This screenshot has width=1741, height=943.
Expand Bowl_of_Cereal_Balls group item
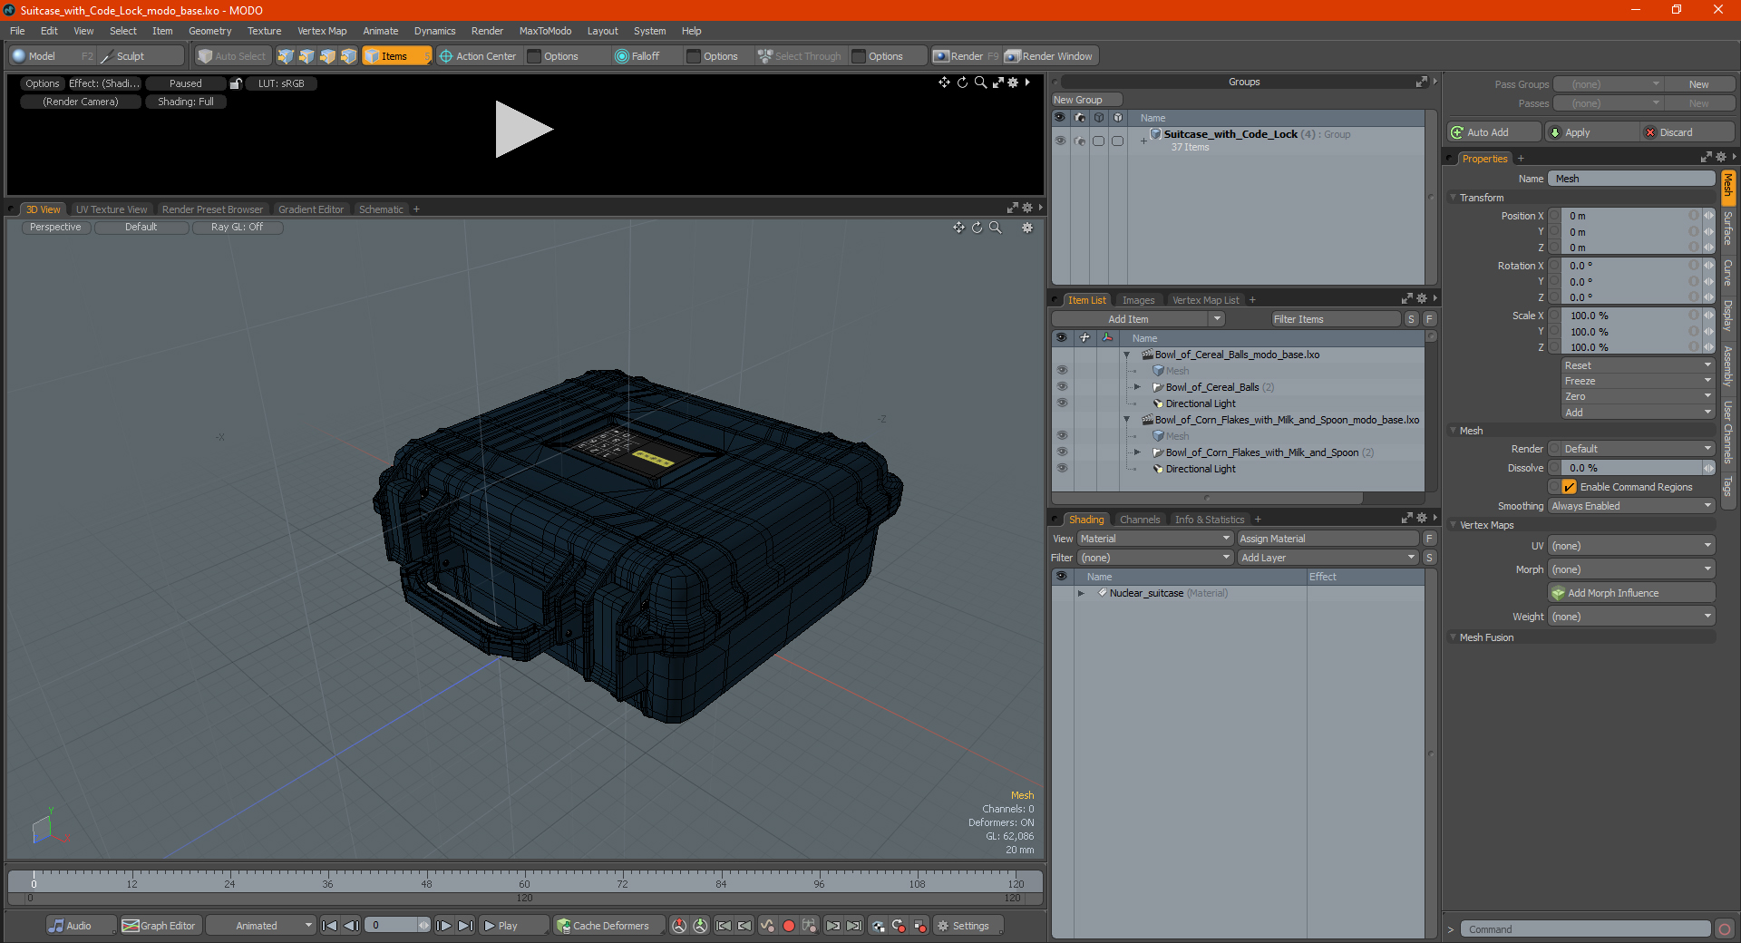pyautogui.click(x=1137, y=387)
